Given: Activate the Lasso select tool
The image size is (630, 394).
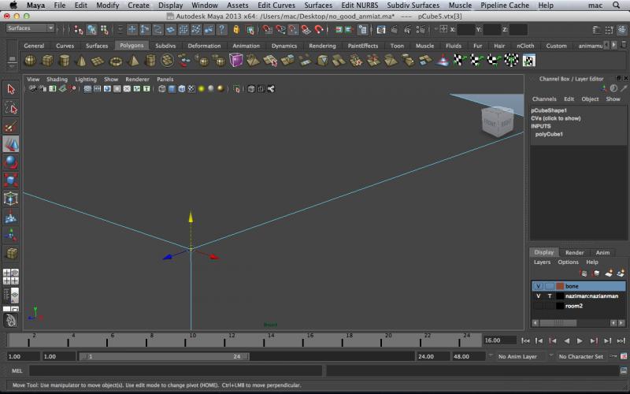Looking at the screenshot, I should [11, 108].
